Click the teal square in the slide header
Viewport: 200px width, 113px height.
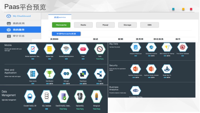point(173,9)
